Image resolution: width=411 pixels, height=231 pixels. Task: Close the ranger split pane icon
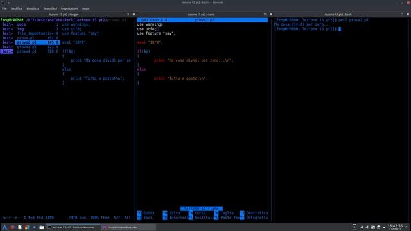tap(134, 15)
